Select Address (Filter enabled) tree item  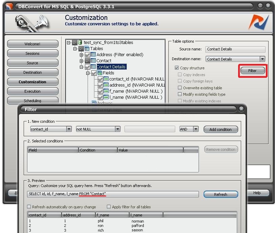120,55
